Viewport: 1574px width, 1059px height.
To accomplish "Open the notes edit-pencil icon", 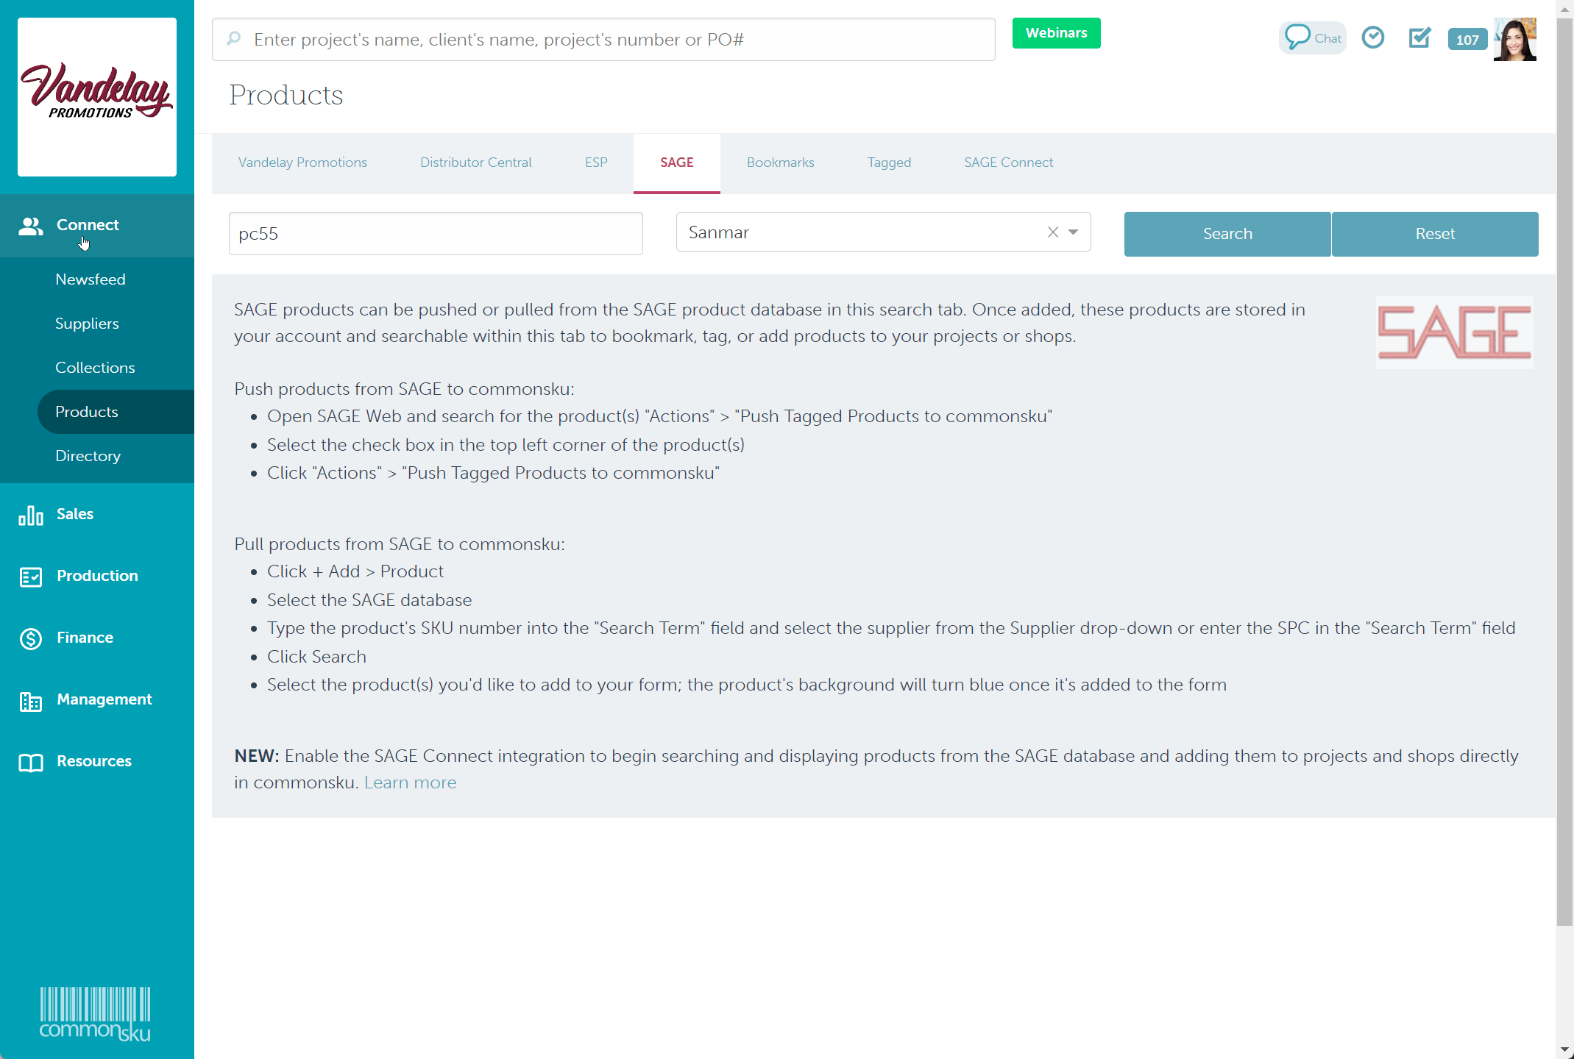I will pyautogui.click(x=1419, y=38).
